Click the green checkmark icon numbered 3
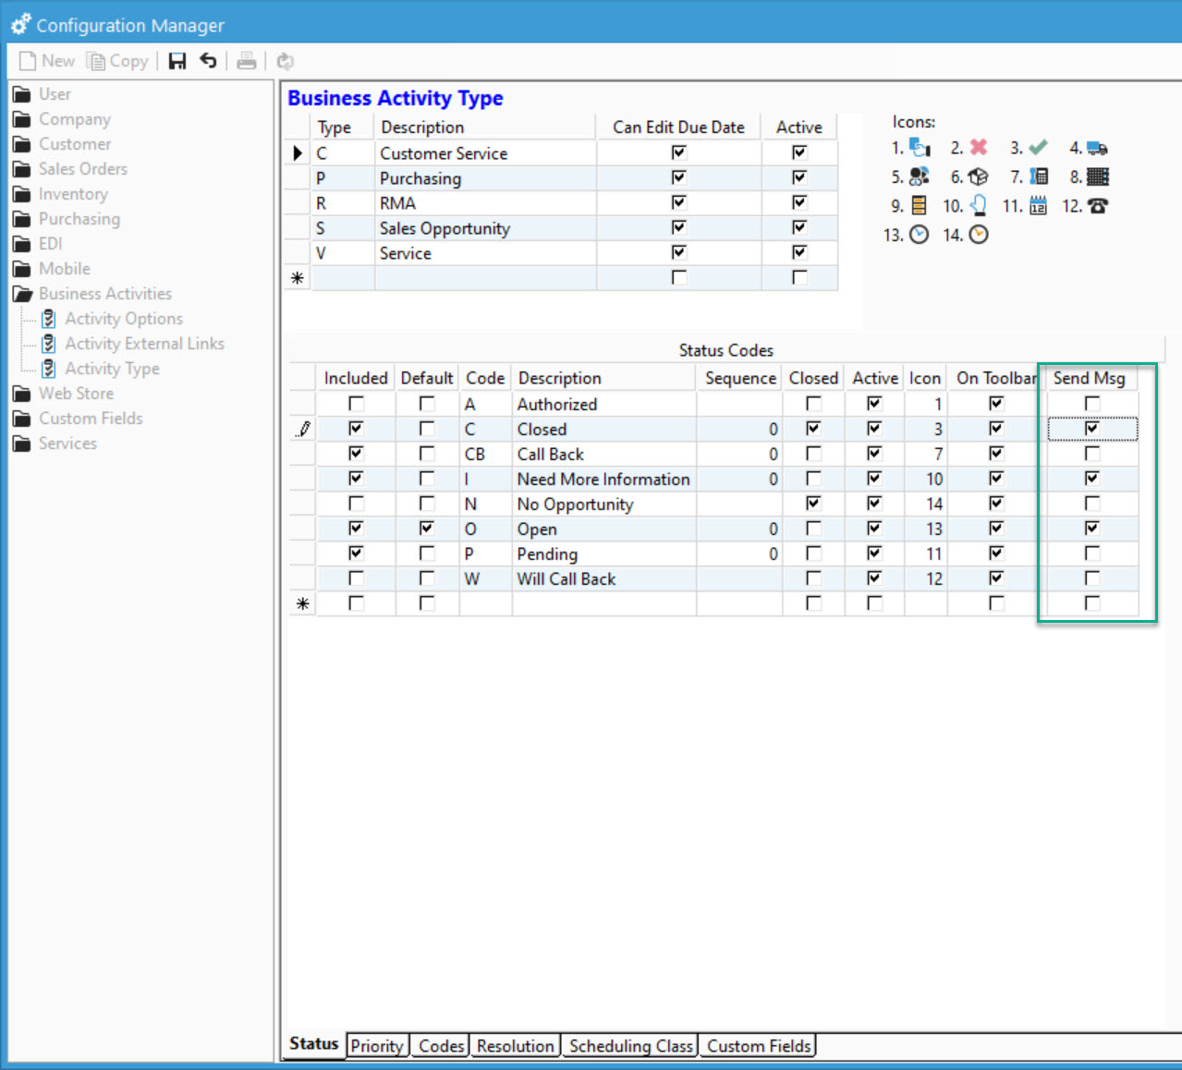Image resolution: width=1182 pixels, height=1070 pixels. tap(1038, 148)
